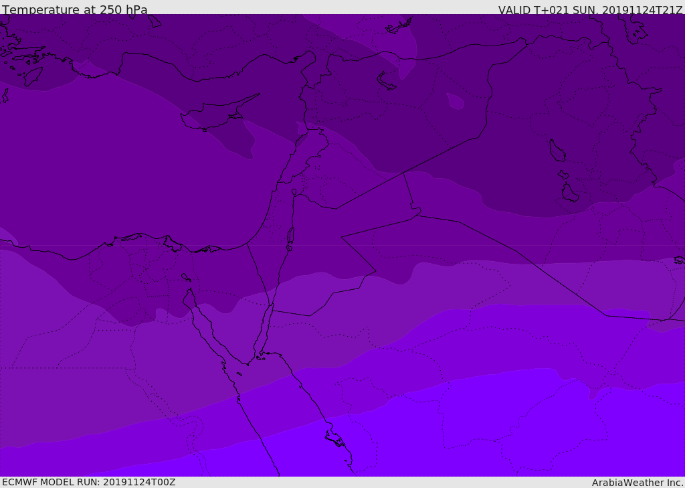
Task: Click the 'Temperature at 250 hPa' title
Action: 75,9
